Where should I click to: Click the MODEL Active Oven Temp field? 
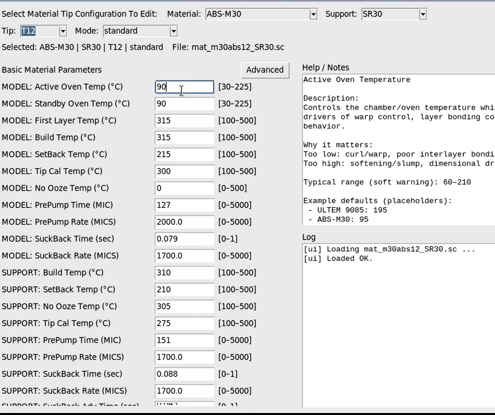pyautogui.click(x=184, y=87)
